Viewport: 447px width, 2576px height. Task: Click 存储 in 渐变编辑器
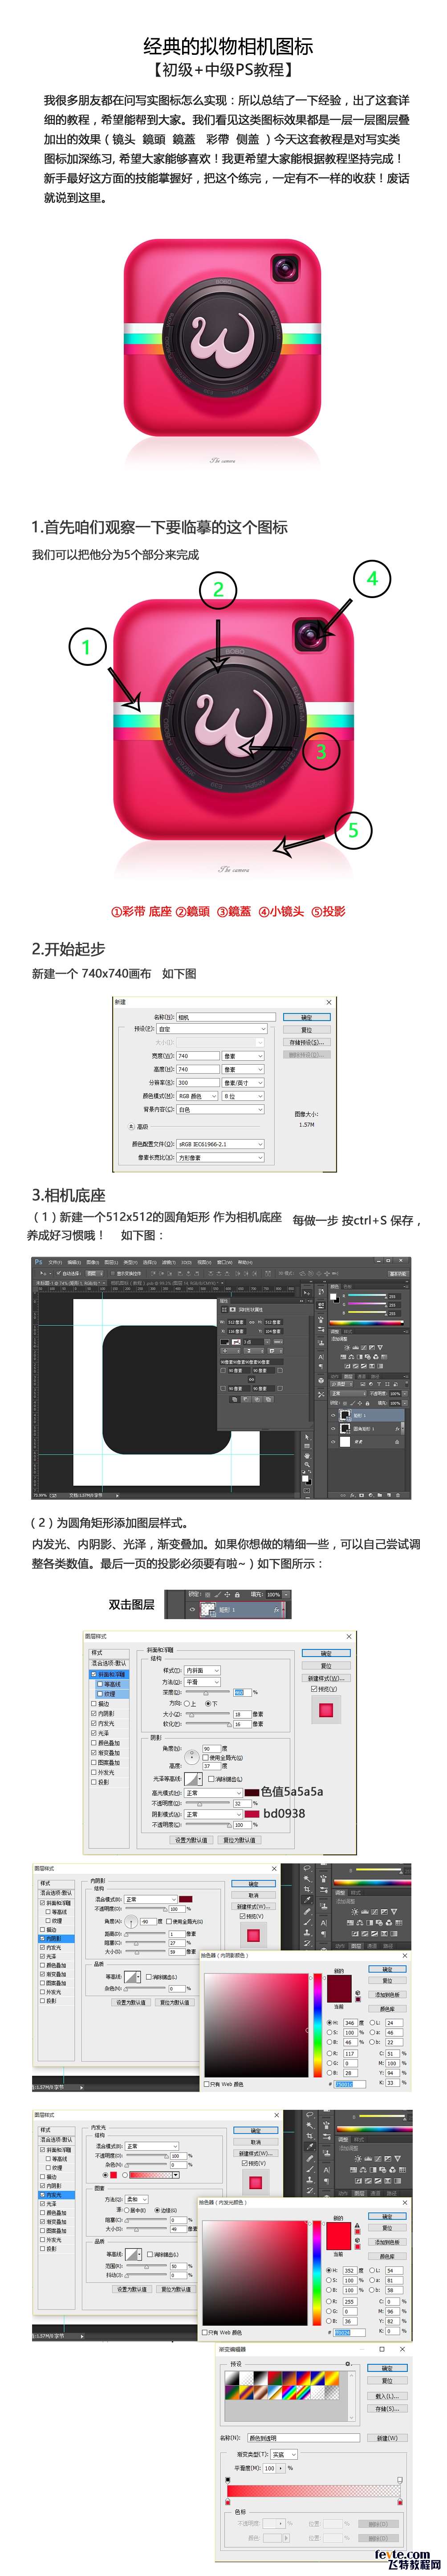coord(387,2409)
